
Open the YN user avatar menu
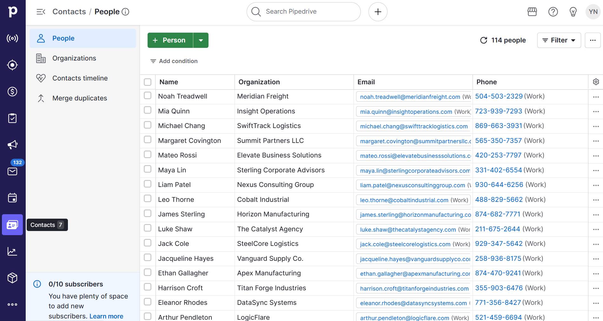[593, 12]
